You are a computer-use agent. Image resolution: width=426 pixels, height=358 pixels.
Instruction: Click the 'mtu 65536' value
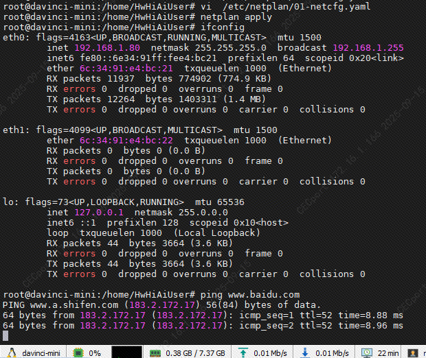[219, 202]
